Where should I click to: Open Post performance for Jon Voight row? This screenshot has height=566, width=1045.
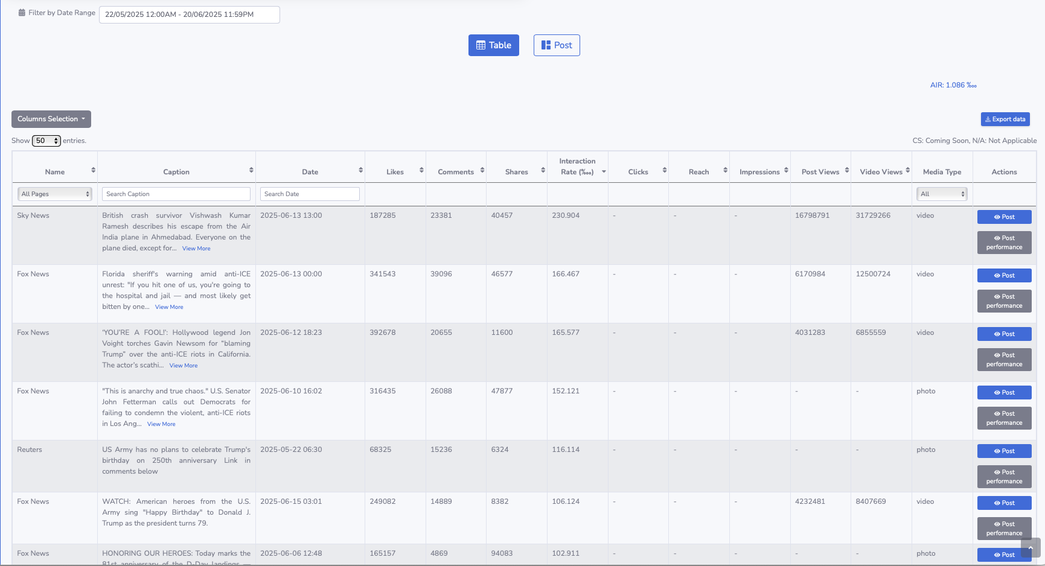tap(1005, 360)
